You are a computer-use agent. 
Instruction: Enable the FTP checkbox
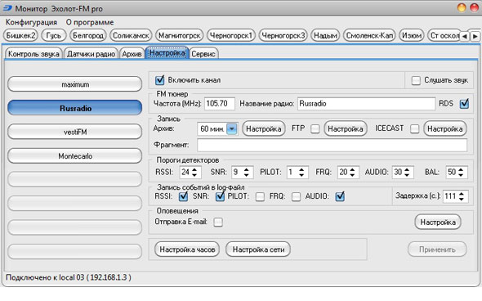(315, 128)
